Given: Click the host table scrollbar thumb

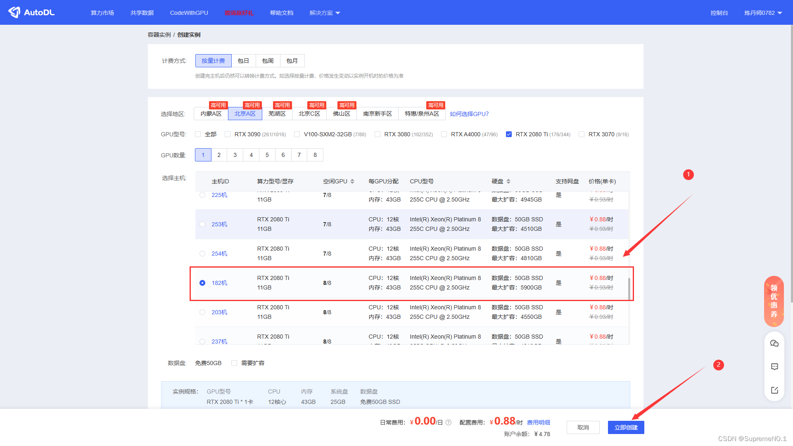Looking at the screenshot, I should click(629, 289).
